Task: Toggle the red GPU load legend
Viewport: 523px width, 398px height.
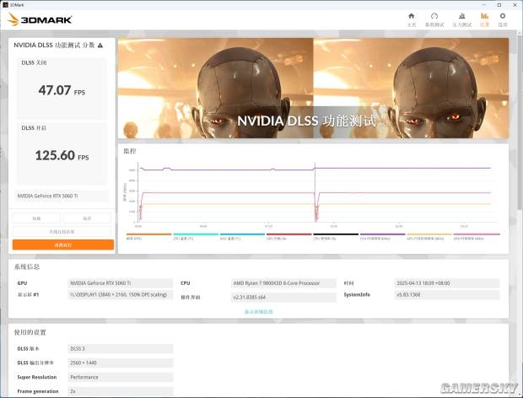Action: pyautogui.click(x=288, y=236)
